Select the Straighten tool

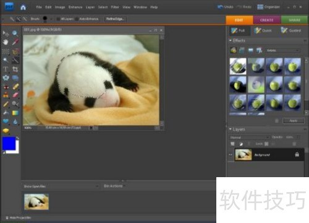coord(15,78)
